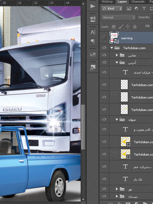Select the تک بار layer name
The width and height of the screenshot is (153, 204).
click(x=138, y=179)
